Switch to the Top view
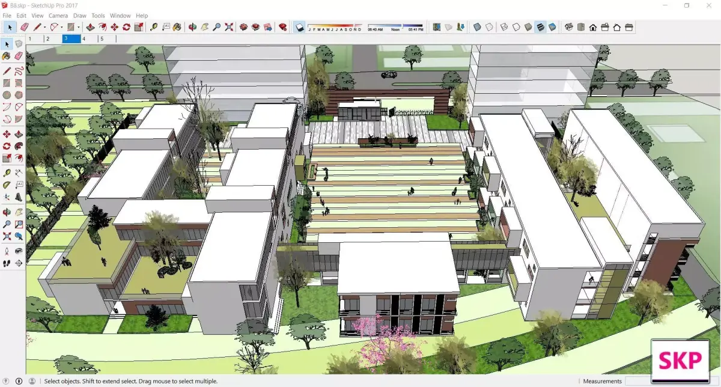Screen dimensions: 721x387 click(x=580, y=27)
